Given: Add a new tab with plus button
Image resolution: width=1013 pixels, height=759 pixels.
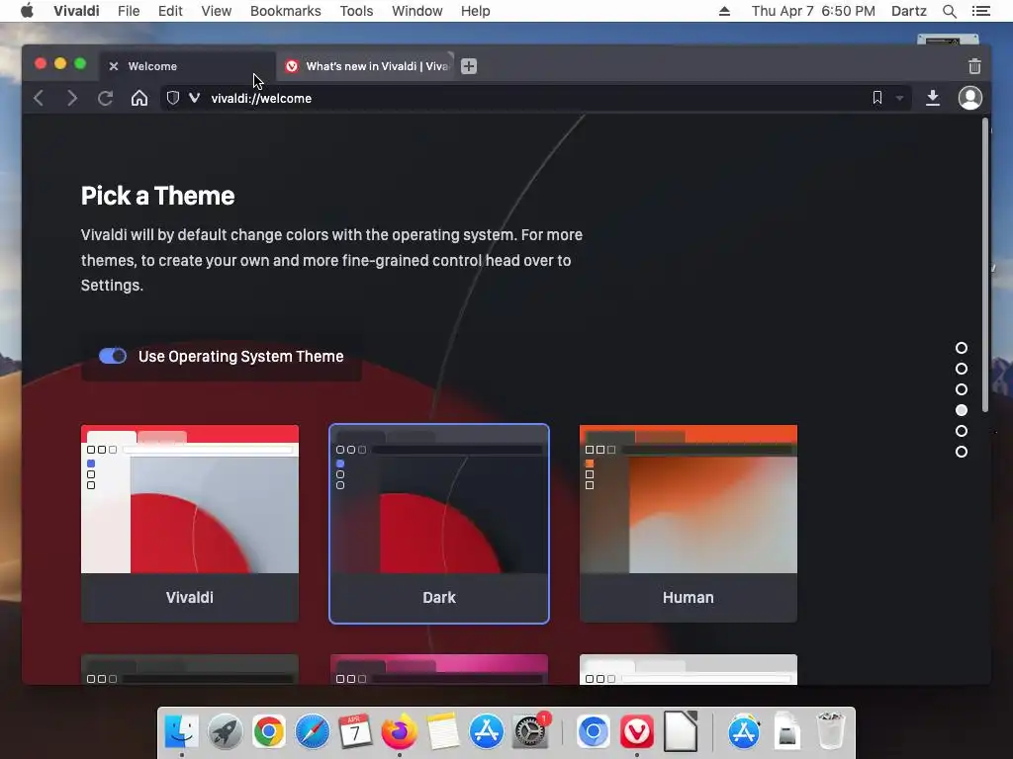Looking at the screenshot, I should tap(469, 66).
